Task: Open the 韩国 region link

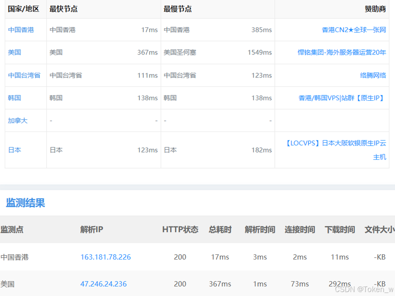Action: pyautogui.click(x=14, y=98)
